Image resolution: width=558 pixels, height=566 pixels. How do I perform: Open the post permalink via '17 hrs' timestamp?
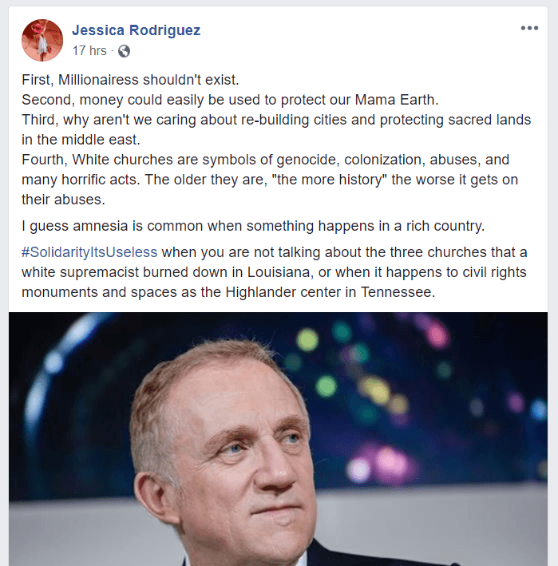click(x=89, y=50)
